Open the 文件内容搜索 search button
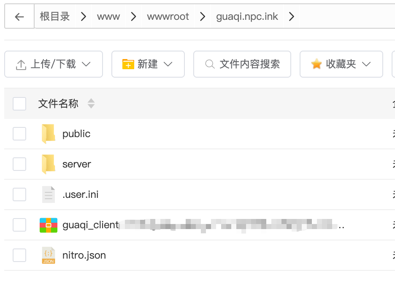The height and width of the screenshot is (297, 395). pos(242,64)
